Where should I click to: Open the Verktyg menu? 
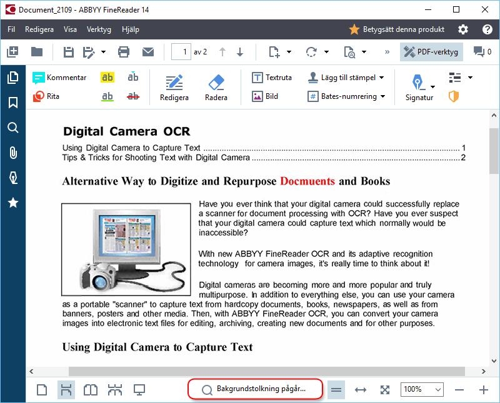99,29
